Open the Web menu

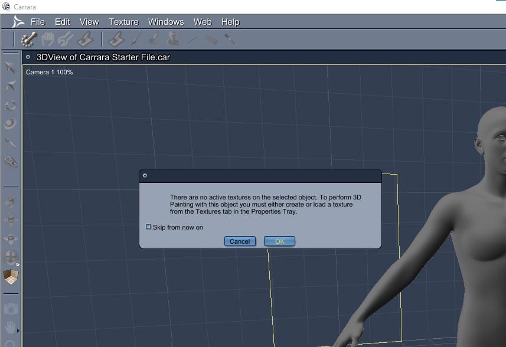coord(203,22)
